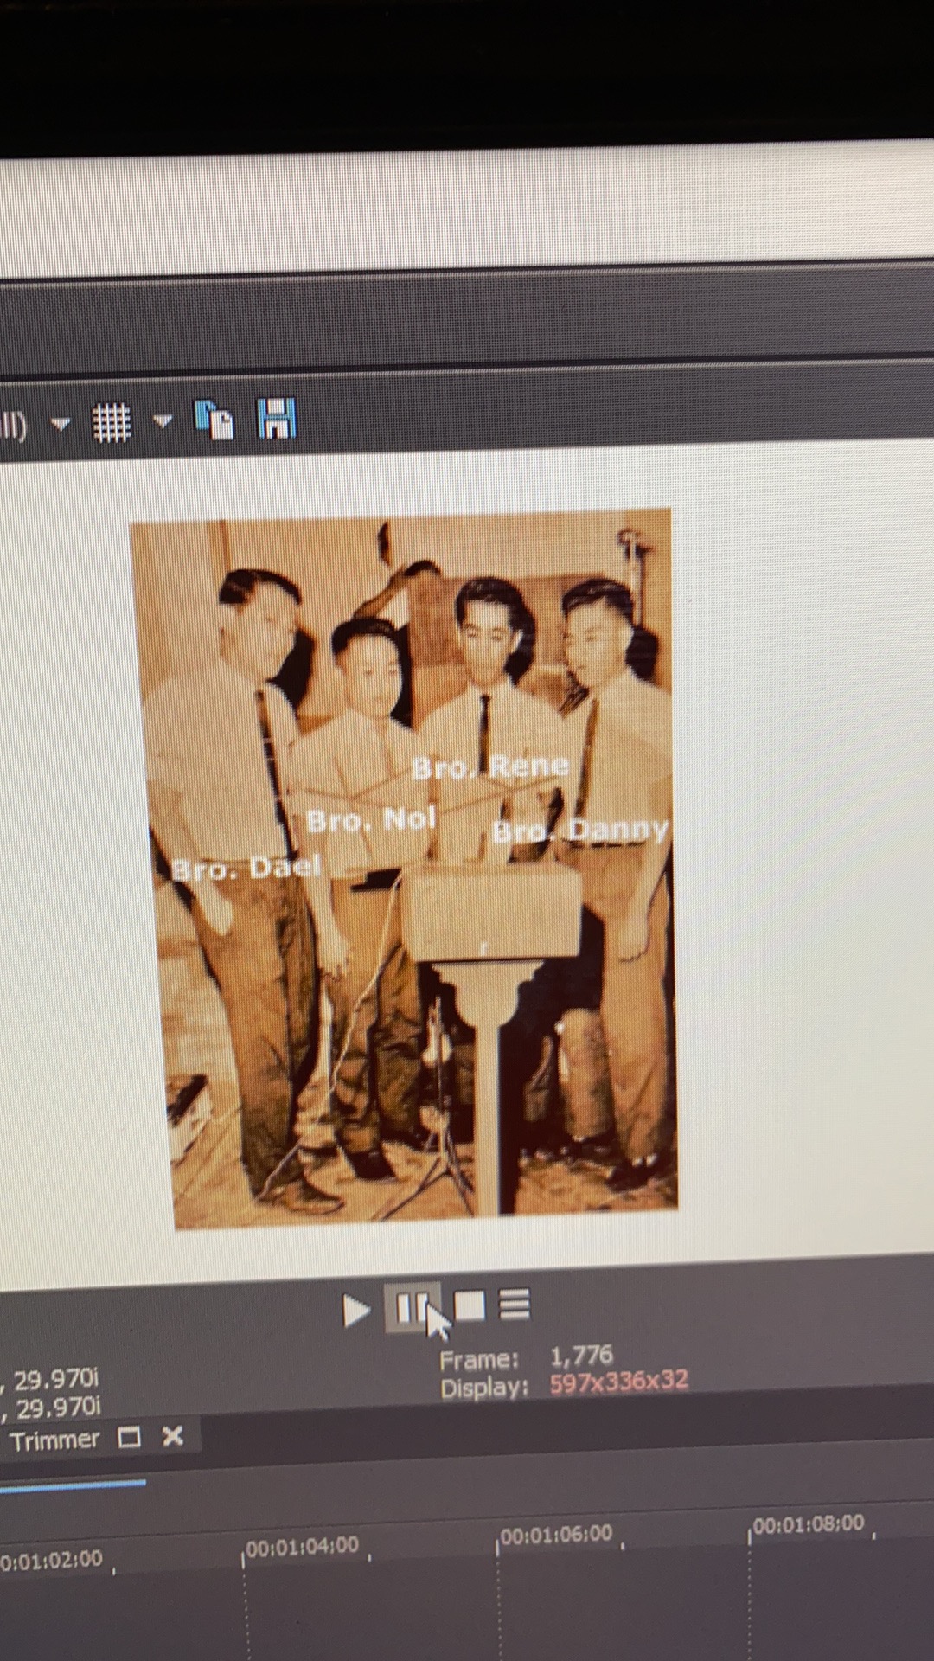Save snapshot to file with floppy icon
The width and height of the screenshot is (934, 1661).
click(x=277, y=419)
